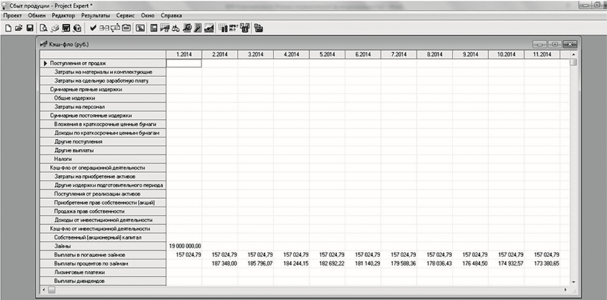Open the Проект menu
The height and width of the screenshot is (300, 607).
pyautogui.click(x=13, y=14)
